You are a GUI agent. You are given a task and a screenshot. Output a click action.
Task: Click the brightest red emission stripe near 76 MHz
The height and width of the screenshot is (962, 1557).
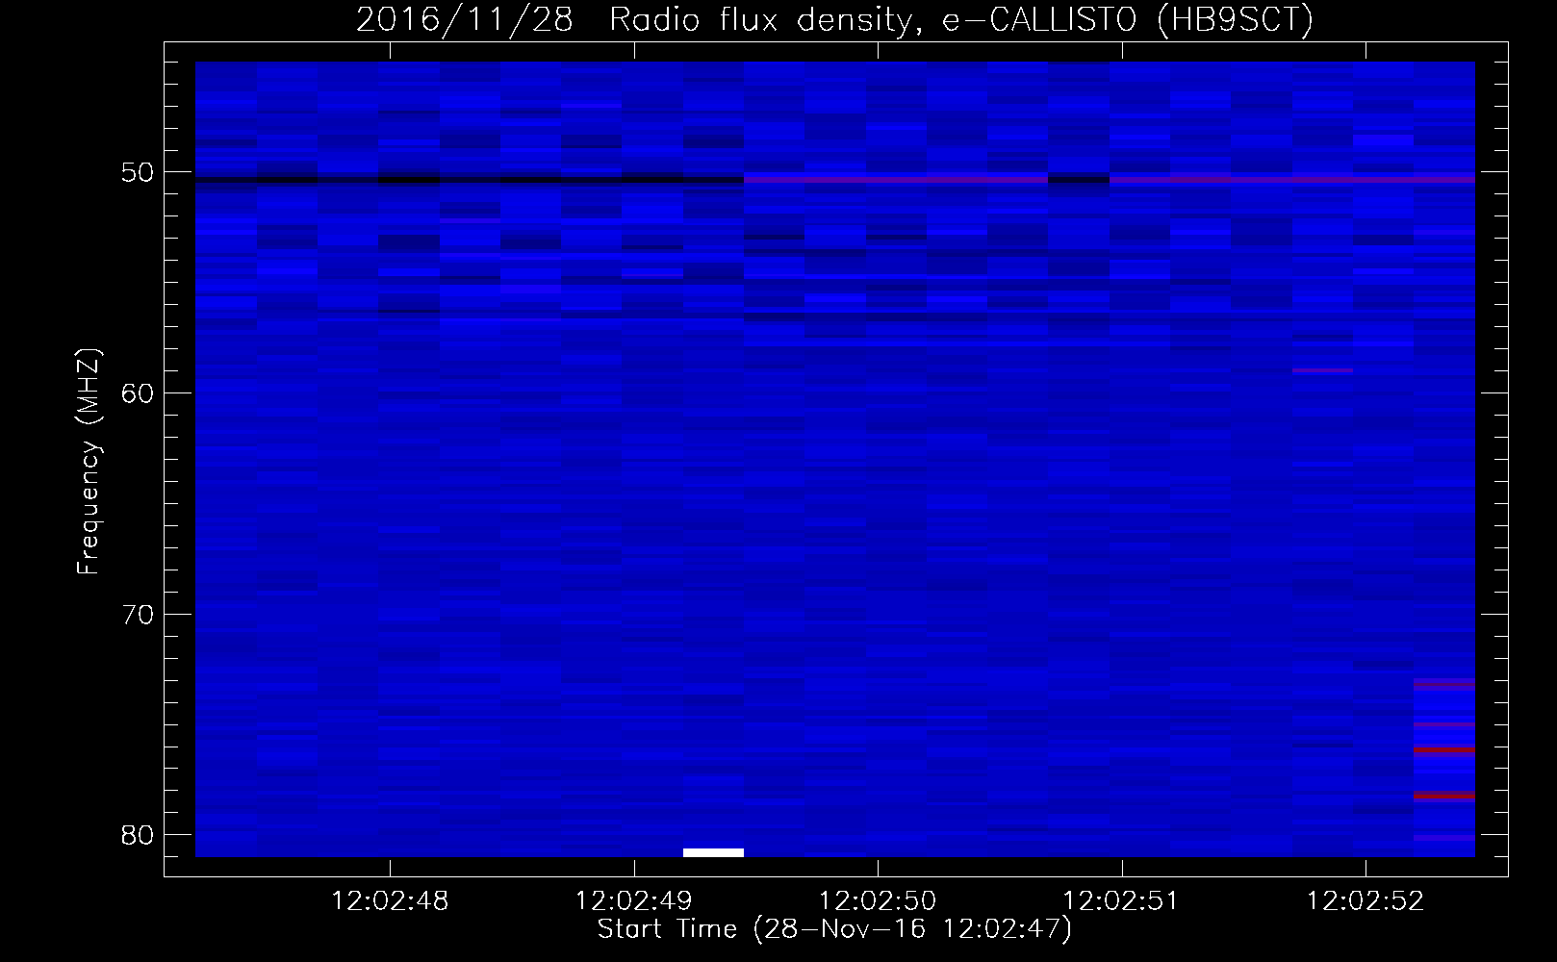coord(1444,748)
